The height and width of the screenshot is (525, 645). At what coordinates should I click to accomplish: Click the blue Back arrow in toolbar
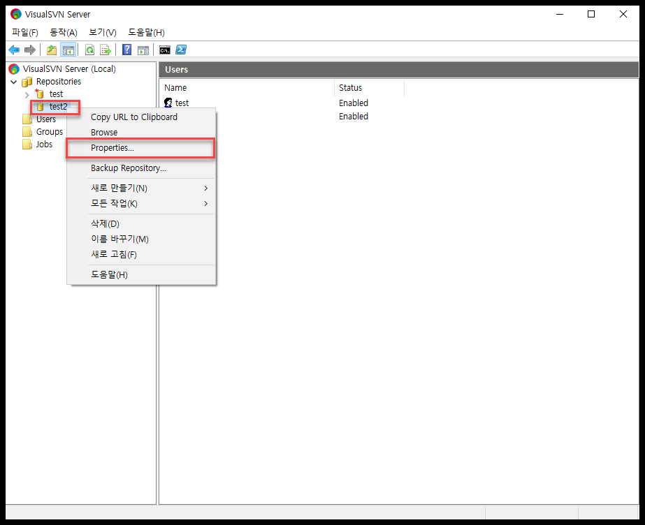[14, 50]
